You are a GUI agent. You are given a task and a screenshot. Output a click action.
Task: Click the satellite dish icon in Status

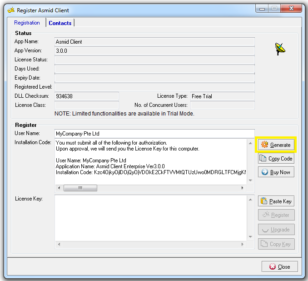pyautogui.click(x=280, y=49)
